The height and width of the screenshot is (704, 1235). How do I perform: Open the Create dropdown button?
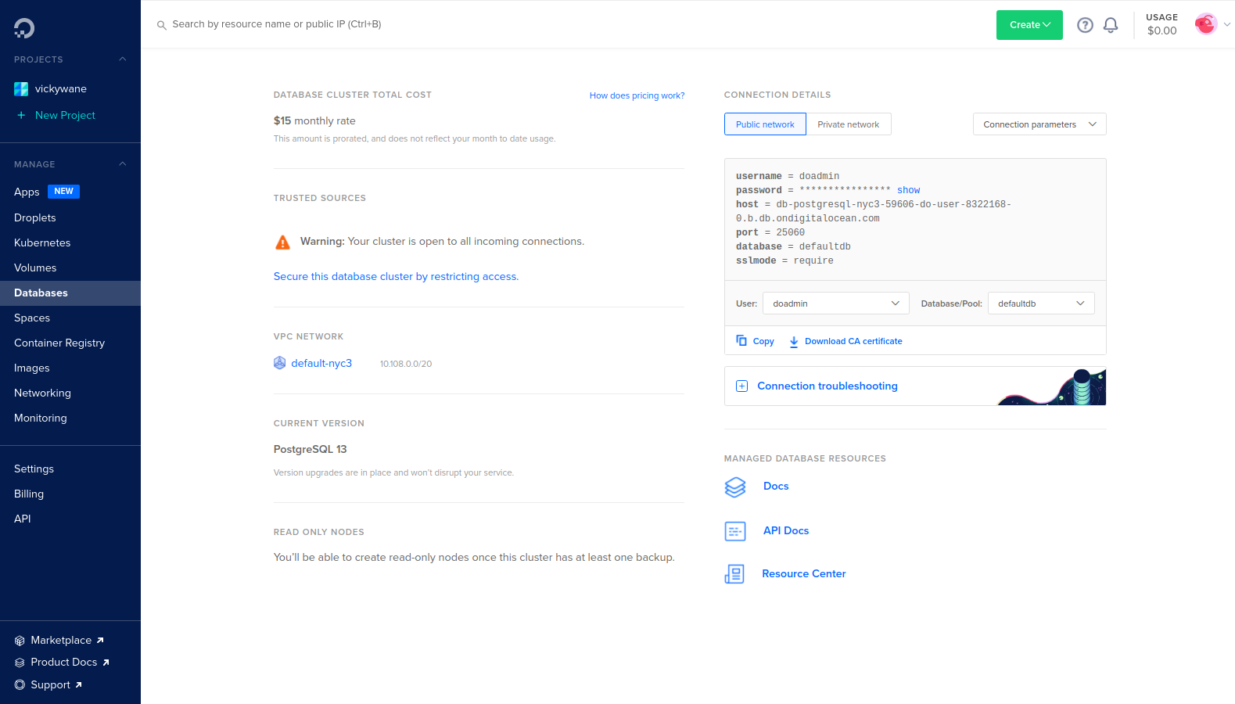pyautogui.click(x=1029, y=25)
